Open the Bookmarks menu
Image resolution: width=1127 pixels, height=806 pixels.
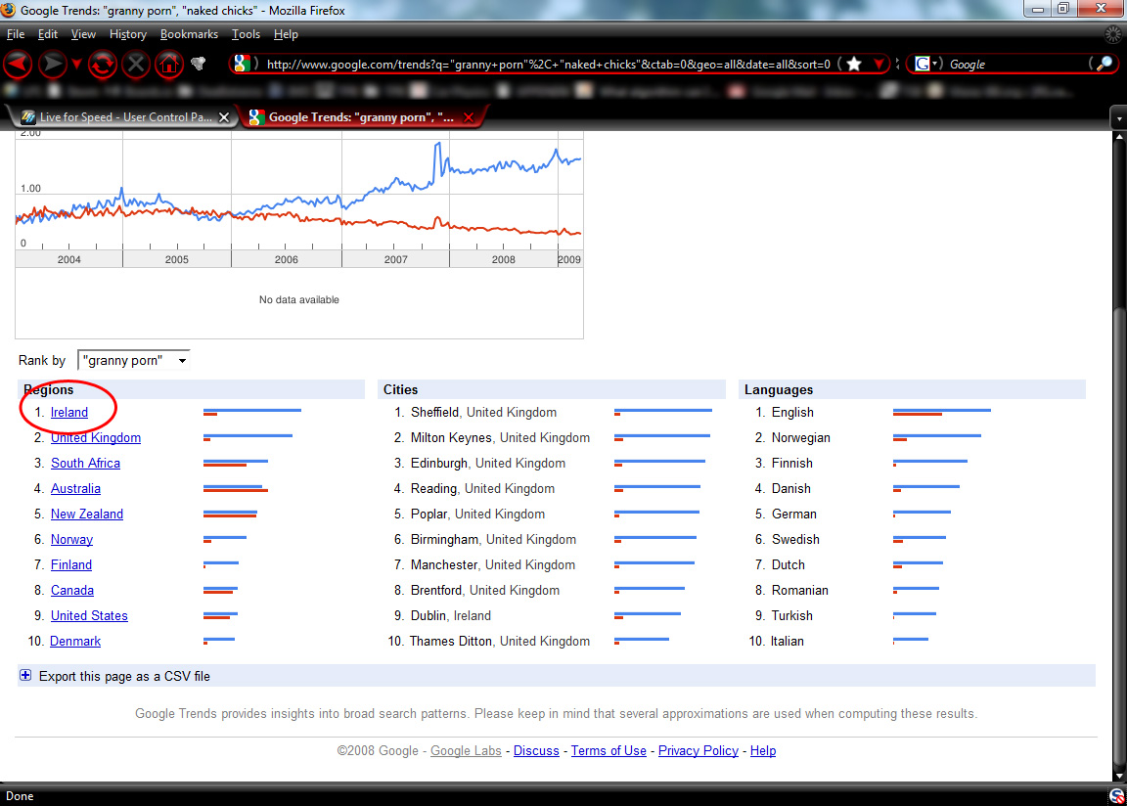point(189,34)
